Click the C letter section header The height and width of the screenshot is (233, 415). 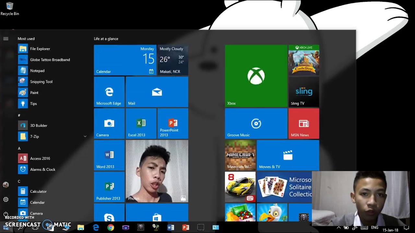[19, 182]
